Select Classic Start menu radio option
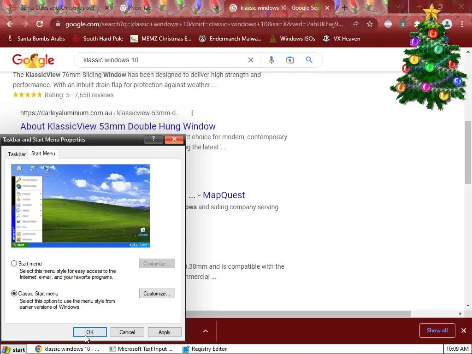472x354 pixels. (x=14, y=293)
